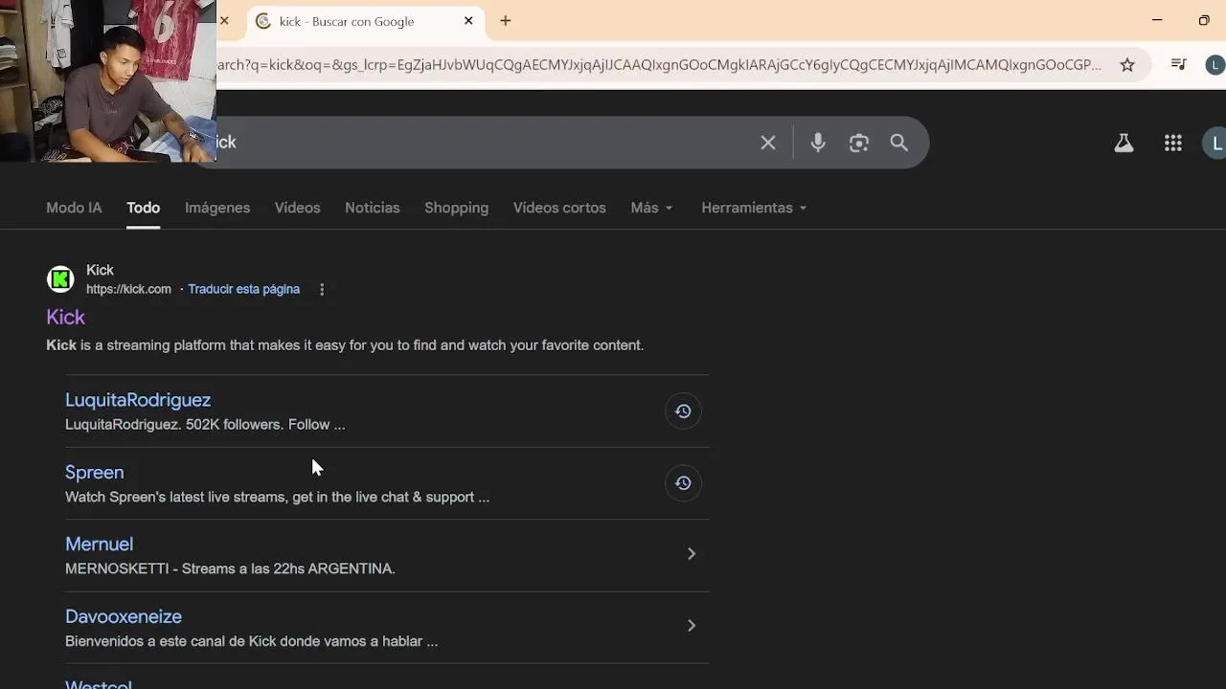
Task: Open more options for Kick result
Action: 322,289
